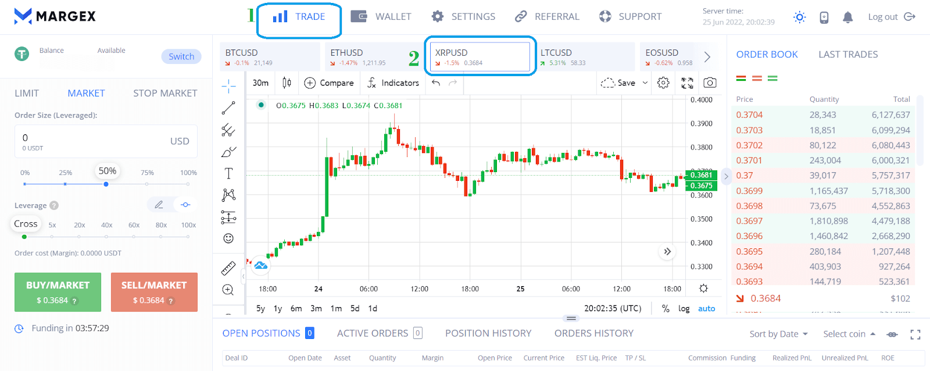Screen dimensions: 930x371
Task: Open Save layout dropdown arrow
Action: 645,83
